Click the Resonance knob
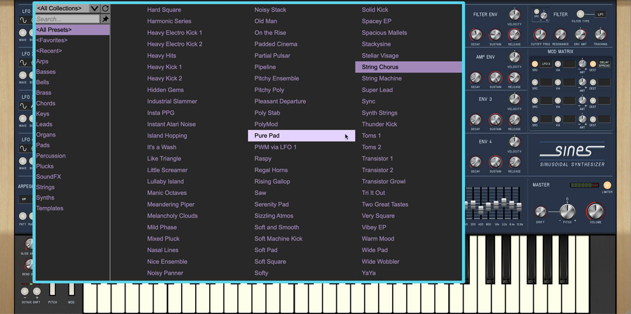631x314 pixels. tap(560, 35)
